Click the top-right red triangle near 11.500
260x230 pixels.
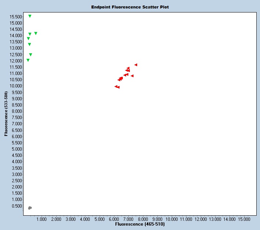click(136, 65)
